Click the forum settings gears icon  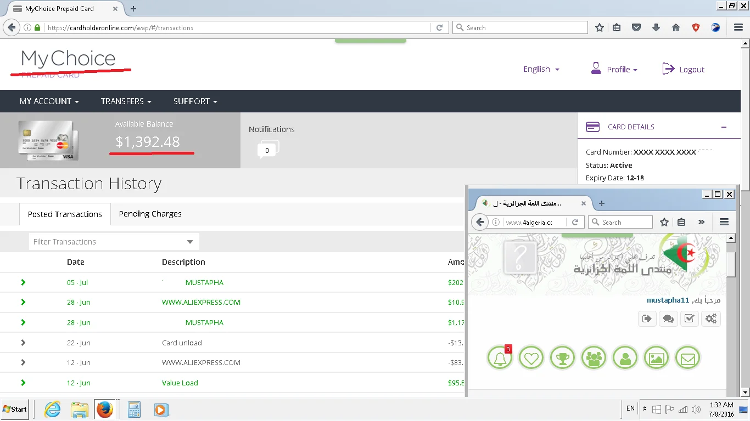tap(711, 318)
